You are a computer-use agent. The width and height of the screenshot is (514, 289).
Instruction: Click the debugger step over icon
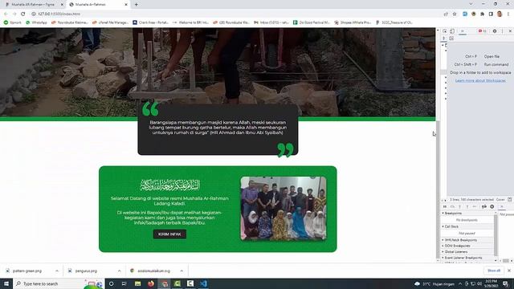[x=452, y=207]
